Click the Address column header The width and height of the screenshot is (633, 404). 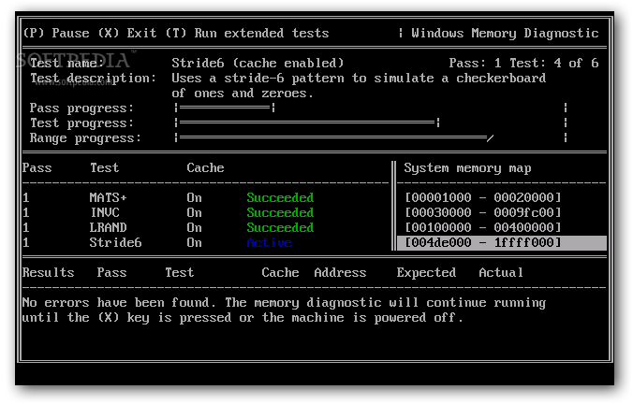[340, 272]
